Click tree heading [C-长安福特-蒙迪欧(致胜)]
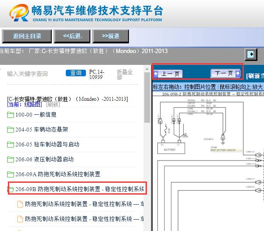The image size is (264, 231). pos(68,99)
